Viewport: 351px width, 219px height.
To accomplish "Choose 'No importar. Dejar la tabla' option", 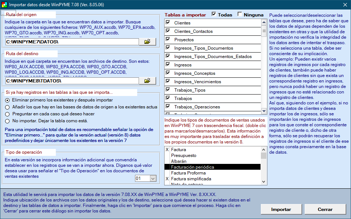I will pos(7,121).
